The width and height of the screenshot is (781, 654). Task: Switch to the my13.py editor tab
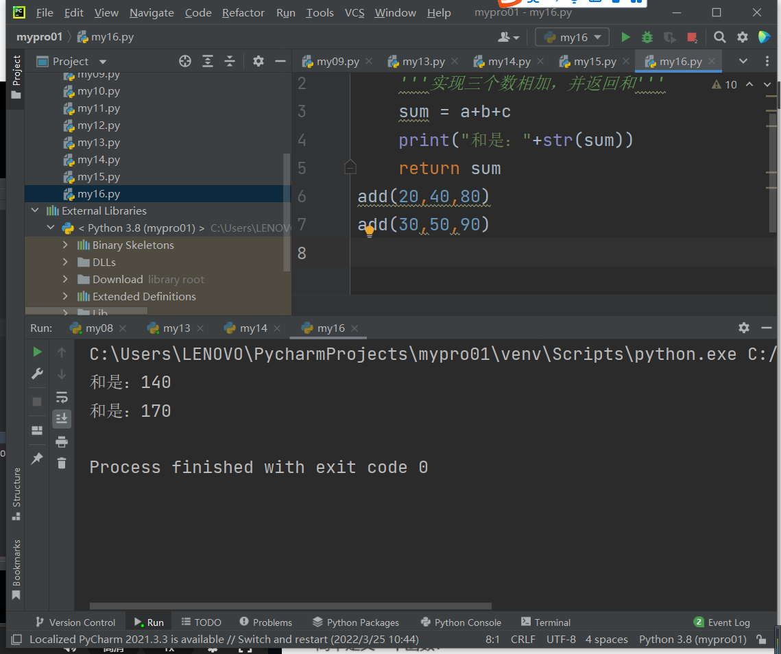pyautogui.click(x=423, y=61)
